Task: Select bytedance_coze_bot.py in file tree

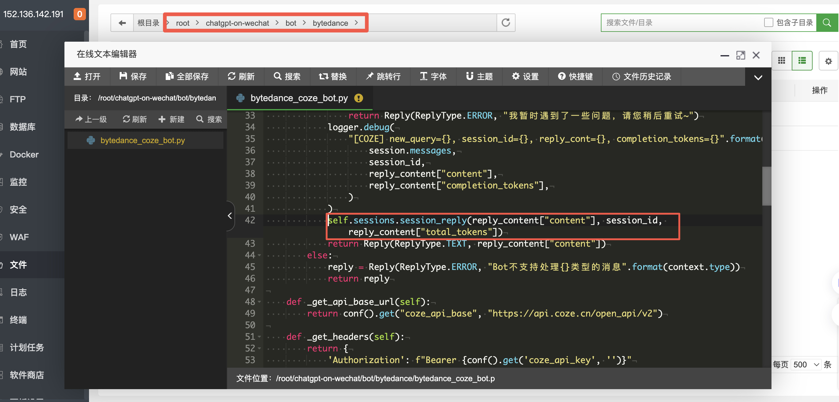Action: click(145, 140)
